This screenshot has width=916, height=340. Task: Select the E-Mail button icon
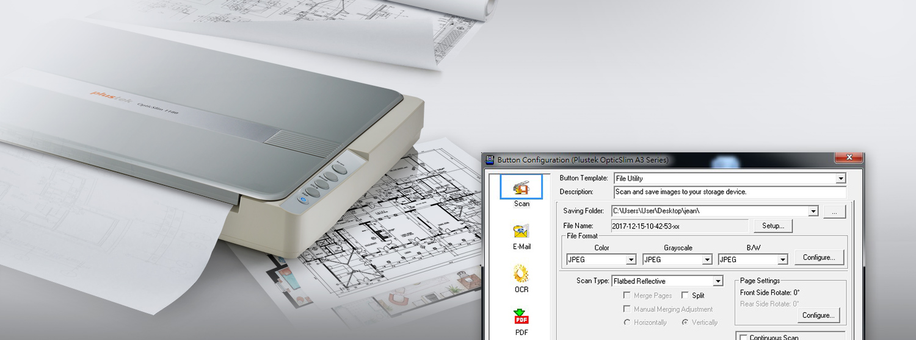pyautogui.click(x=521, y=231)
